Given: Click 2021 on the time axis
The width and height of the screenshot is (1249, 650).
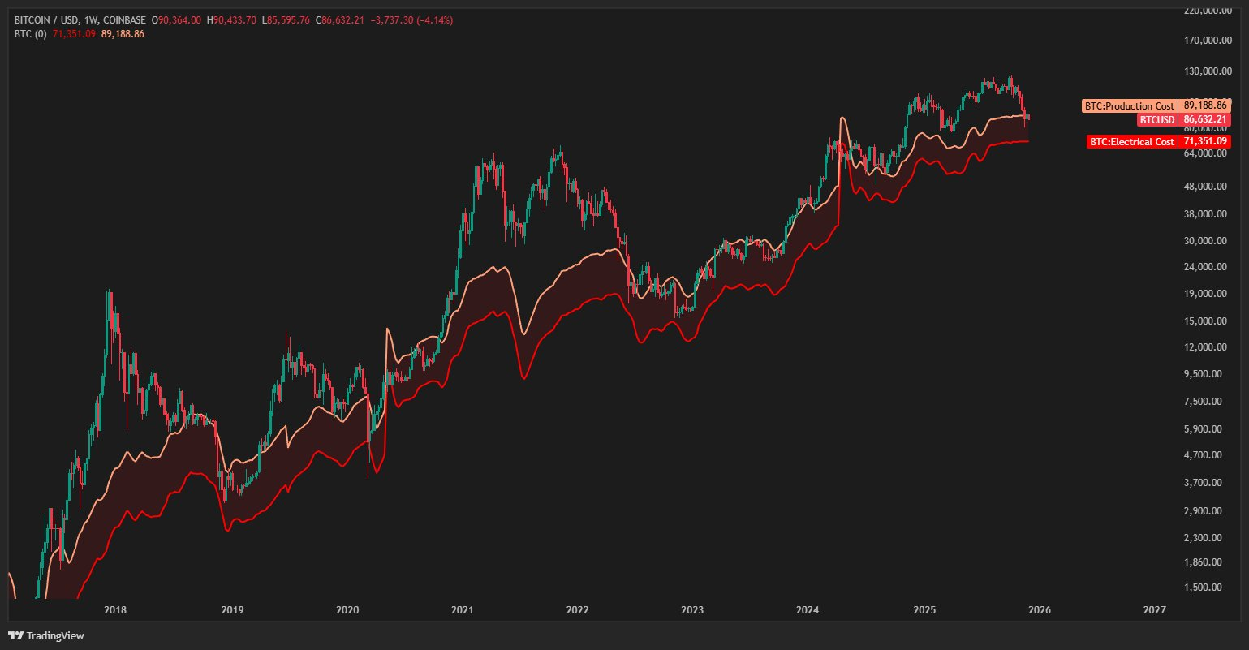Looking at the screenshot, I should [463, 610].
